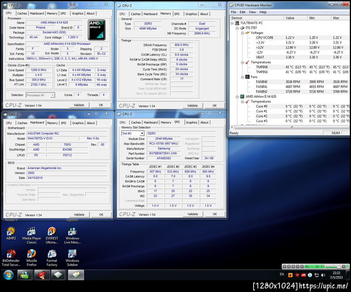Open the orange media player tray icon
Image resolution: width=351 pixels, height=292 pixels.
coord(290,275)
